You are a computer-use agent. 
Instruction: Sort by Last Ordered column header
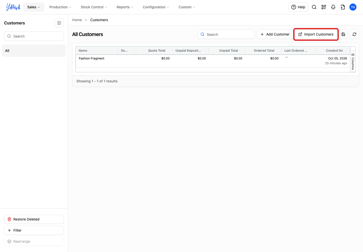298,50
